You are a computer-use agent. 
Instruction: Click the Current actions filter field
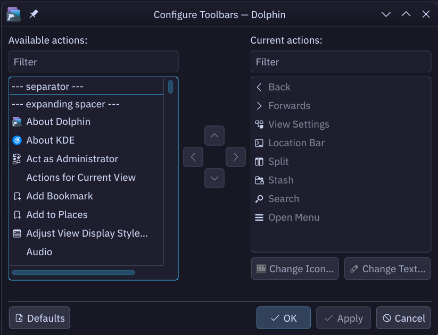pos(341,62)
